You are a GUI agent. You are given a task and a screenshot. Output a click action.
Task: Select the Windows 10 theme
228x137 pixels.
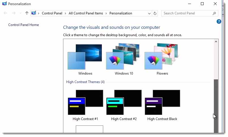[x=124, y=59]
